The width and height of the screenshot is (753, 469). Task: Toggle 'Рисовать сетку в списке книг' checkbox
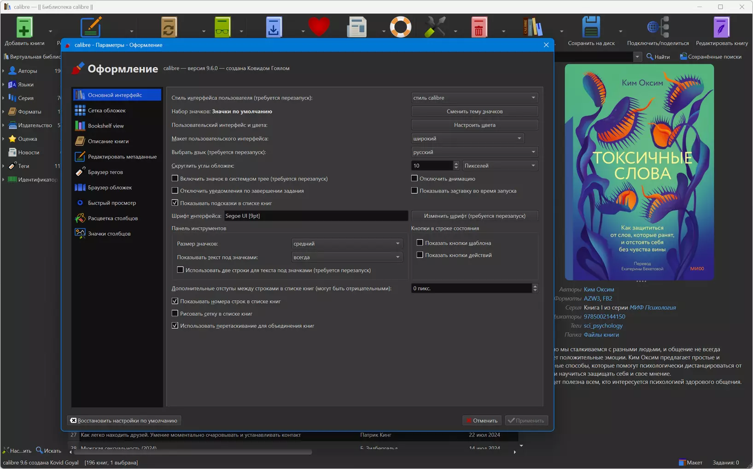(175, 314)
